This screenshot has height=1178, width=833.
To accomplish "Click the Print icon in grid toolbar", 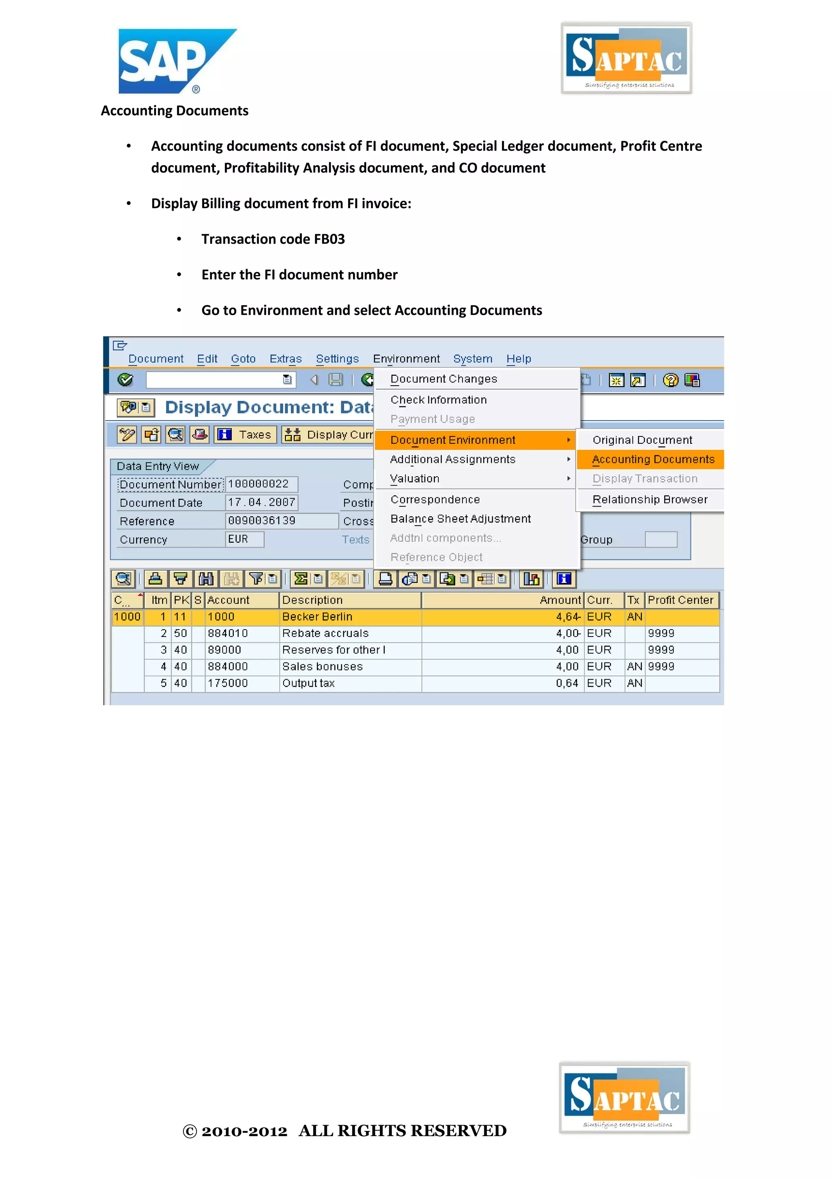I will coord(385,579).
